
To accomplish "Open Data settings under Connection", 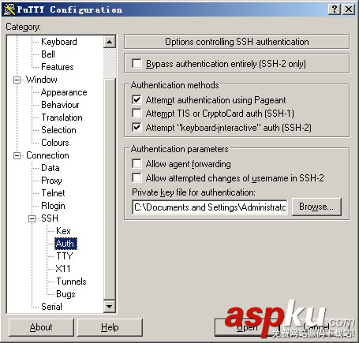I will [50, 168].
